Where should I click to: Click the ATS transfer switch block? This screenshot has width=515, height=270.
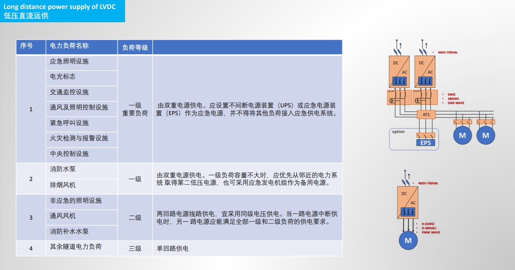pyautogui.click(x=426, y=115)
